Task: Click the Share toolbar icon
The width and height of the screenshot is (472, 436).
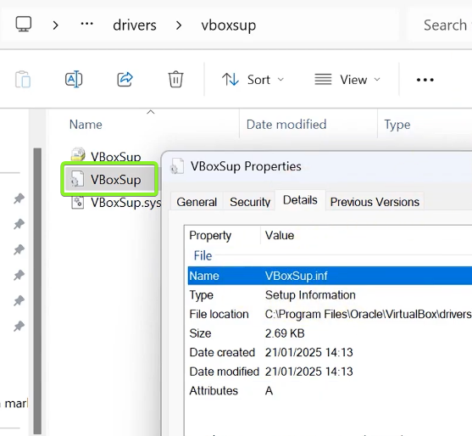Action: (x=125, y=79)
